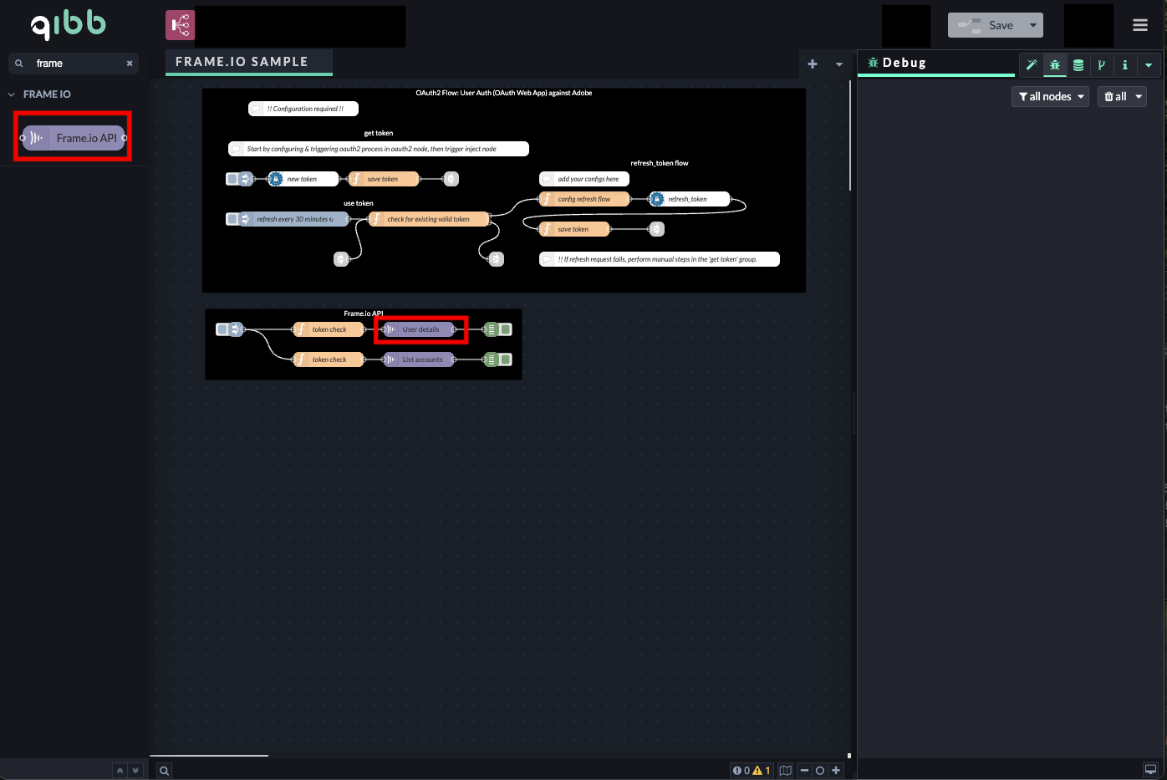Open the sidebar panels overflow dropdown arrow
This screenshot has height=780, width=1167.
(1149, 64)
